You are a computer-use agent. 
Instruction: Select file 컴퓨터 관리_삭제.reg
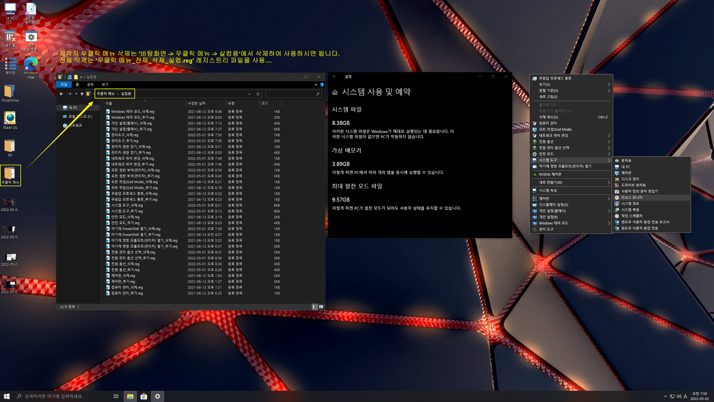tap(127, 288)
